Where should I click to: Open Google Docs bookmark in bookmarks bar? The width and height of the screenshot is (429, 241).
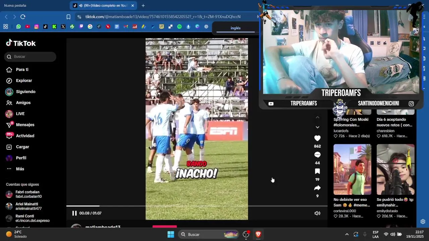click(117, 26)
